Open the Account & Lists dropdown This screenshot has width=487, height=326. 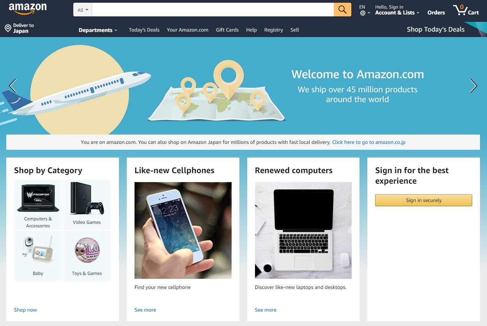point(397,12)
